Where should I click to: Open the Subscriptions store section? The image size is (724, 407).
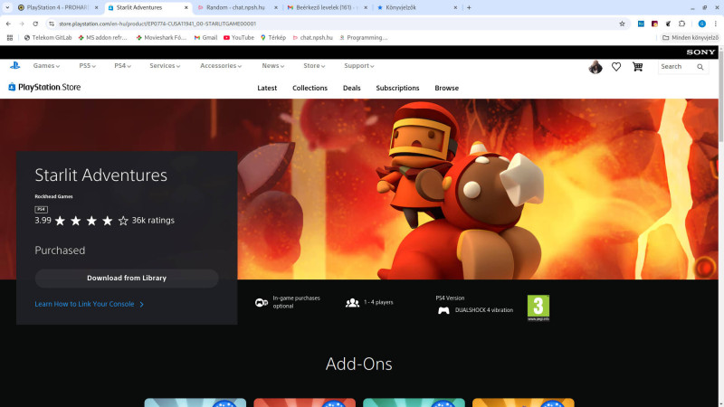point(397,88)
